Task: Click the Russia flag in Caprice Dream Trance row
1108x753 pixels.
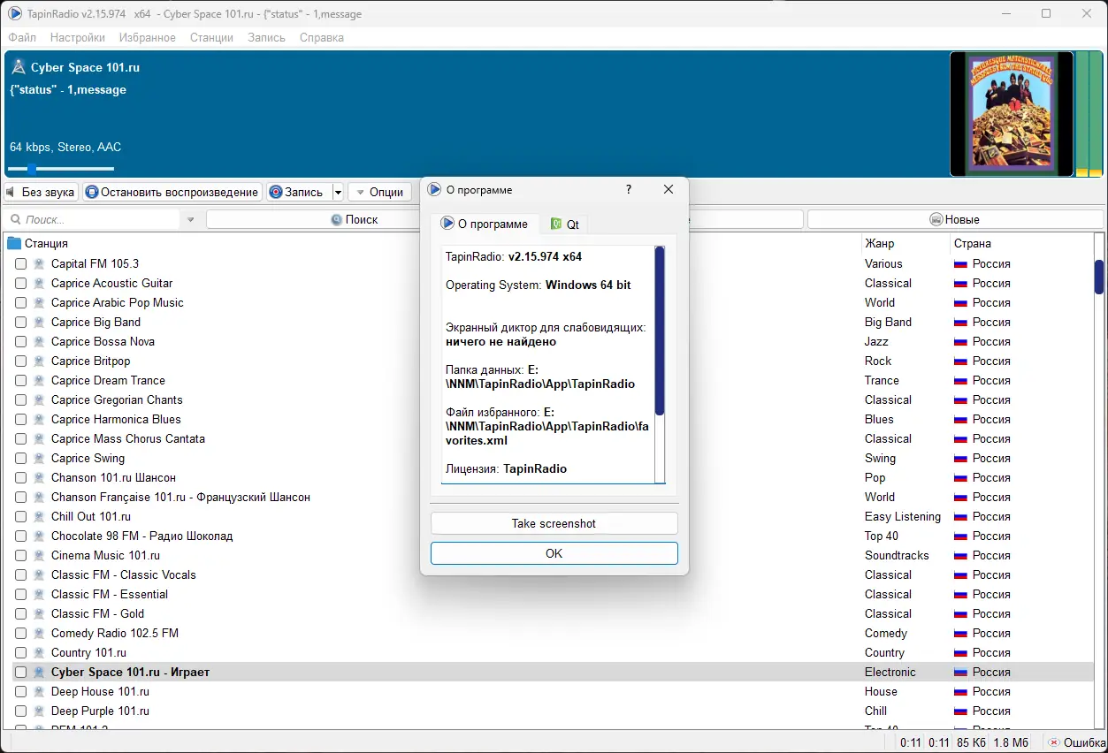Action: [x=960, y=380]
